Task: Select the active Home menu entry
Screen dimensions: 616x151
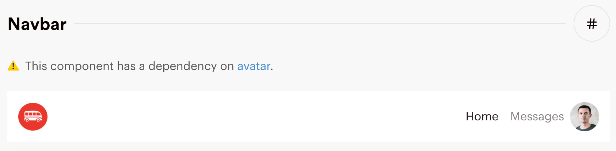Action: [x=482, y=116]
